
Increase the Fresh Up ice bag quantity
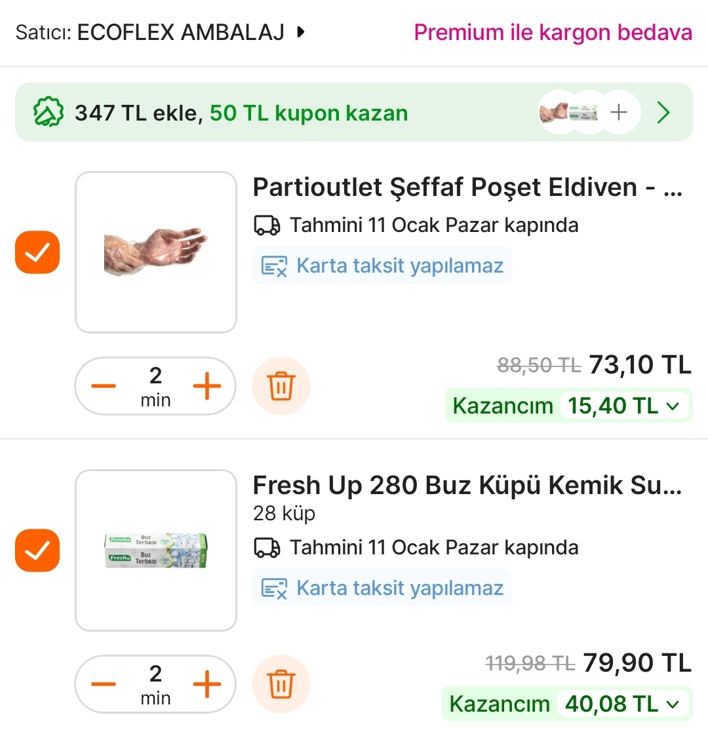207,685
